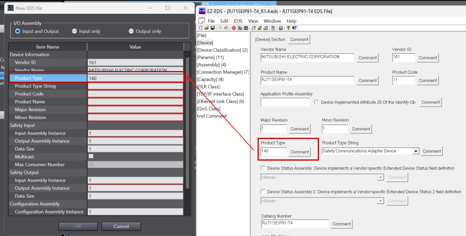
Task: Select [Ethernet Link Class] (6) in tree
Action: pyautogui.click(x=221, y=101)
